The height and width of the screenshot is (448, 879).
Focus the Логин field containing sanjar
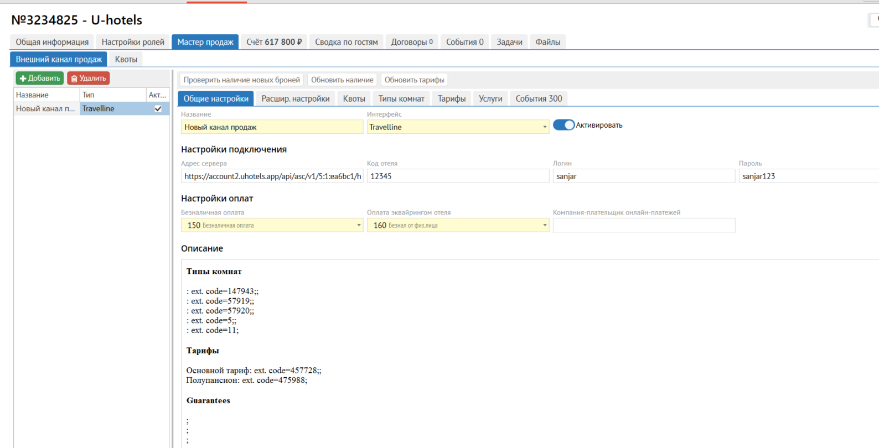click(x=643, y=176)
